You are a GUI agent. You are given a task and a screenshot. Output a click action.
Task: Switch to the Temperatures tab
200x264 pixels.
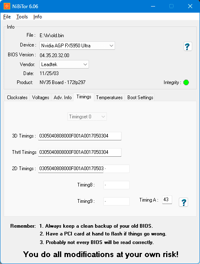click(x=109, y=98)
